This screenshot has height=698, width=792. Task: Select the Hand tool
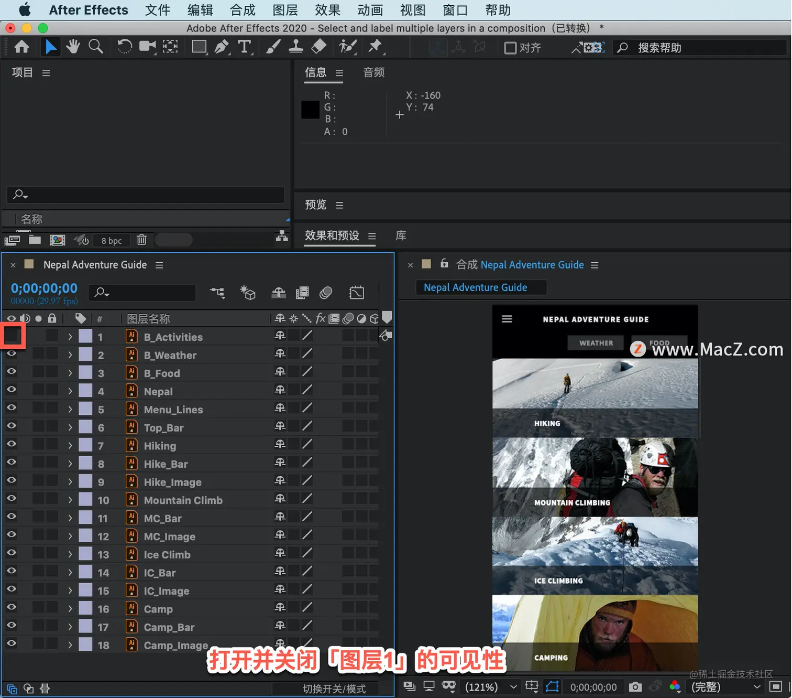[x=73, y=47]
